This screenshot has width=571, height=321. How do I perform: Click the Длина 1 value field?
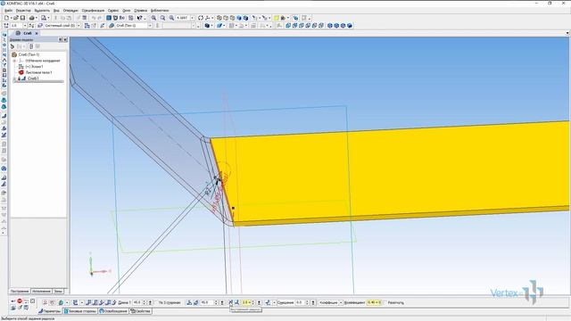coord(137,302)
